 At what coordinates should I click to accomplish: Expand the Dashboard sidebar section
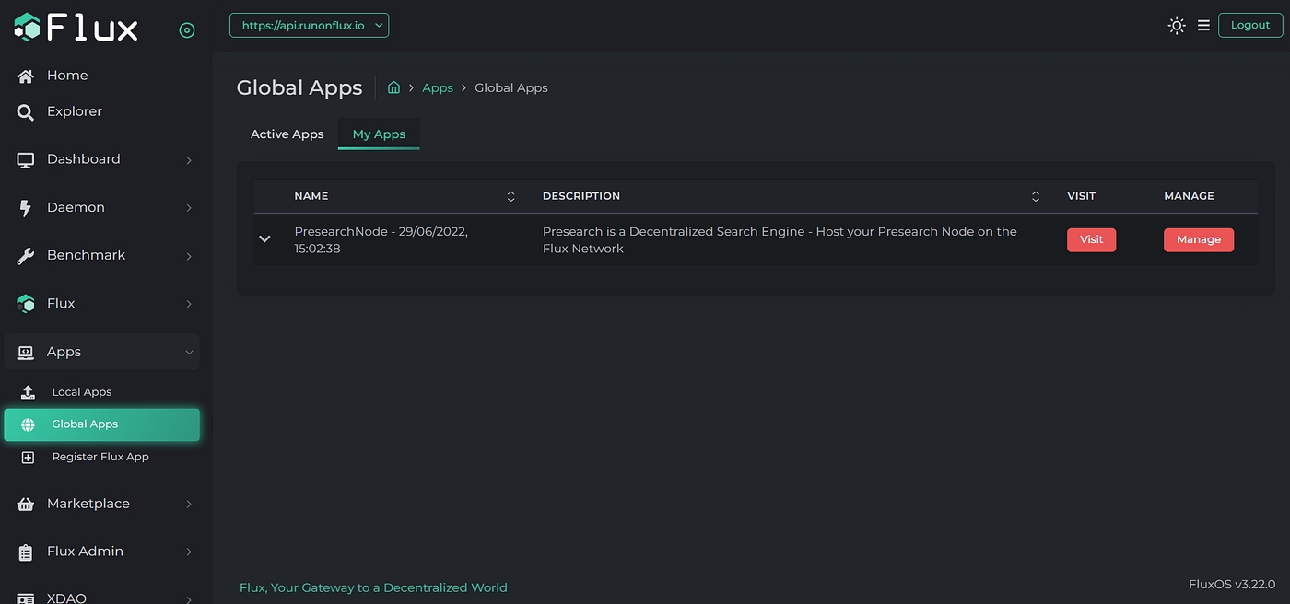pyautogui.click(x=189, y=160)
